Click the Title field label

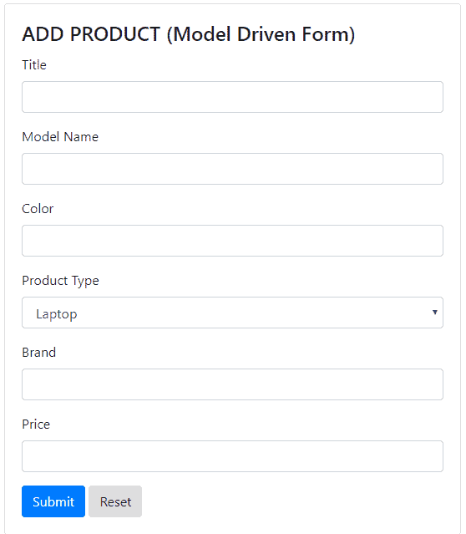[x=34, y=64]
